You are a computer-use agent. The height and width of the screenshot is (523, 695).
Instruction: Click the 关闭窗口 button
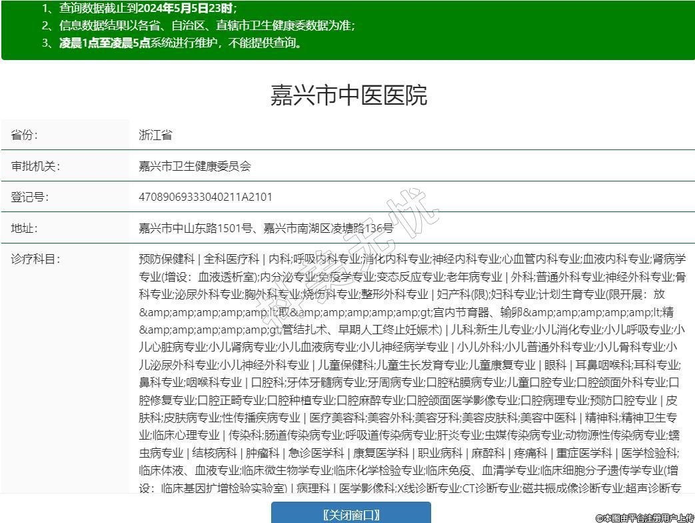350,514
